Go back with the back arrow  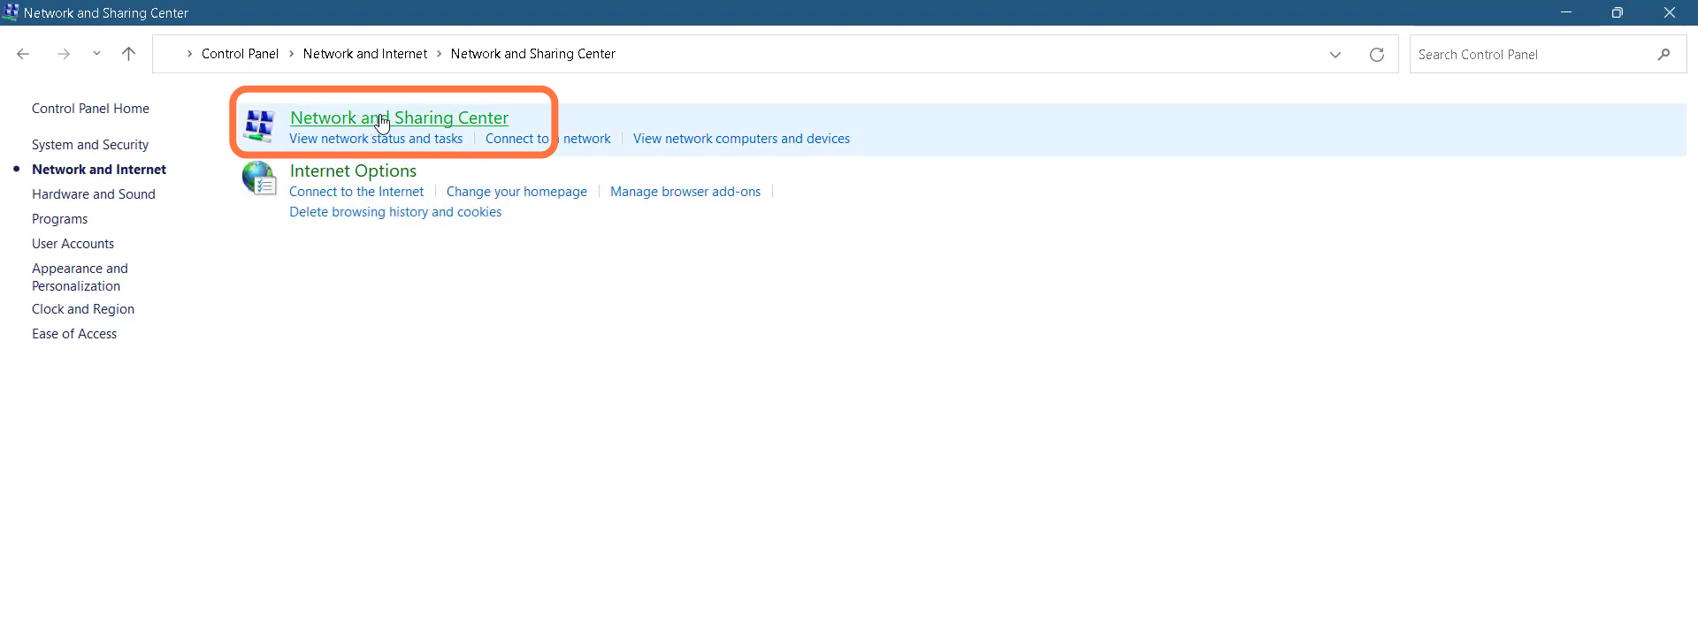coord(23,54)
